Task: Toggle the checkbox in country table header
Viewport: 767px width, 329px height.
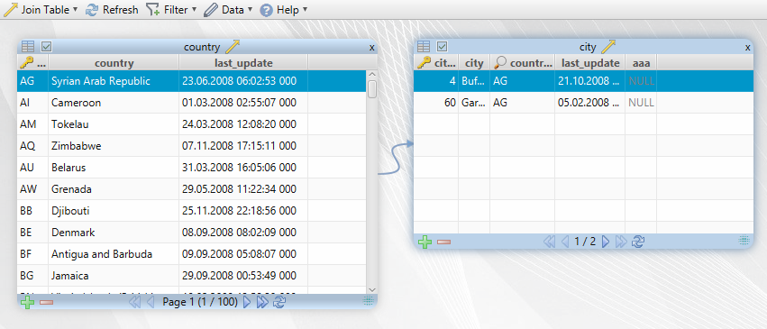Action: (x=47, y=47)
